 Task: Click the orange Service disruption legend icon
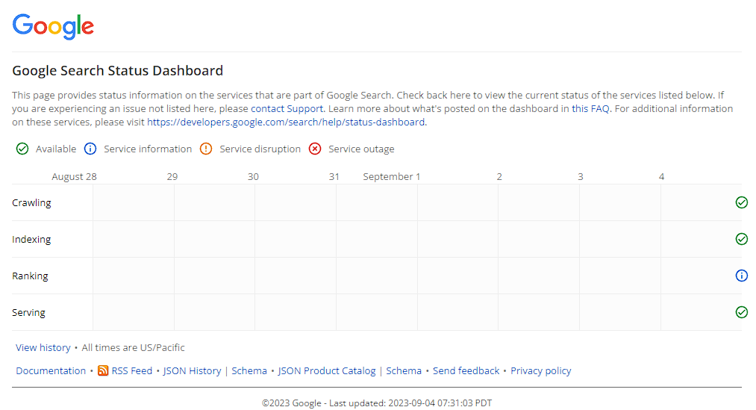point(206,149)
